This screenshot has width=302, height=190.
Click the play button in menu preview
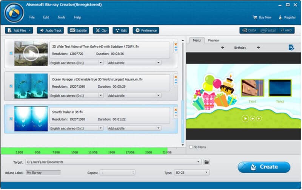(x=245, y=118)
